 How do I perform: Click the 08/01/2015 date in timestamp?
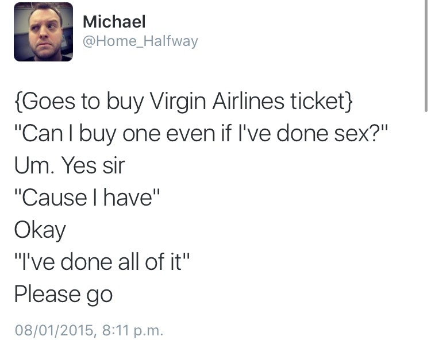(54, 330)
